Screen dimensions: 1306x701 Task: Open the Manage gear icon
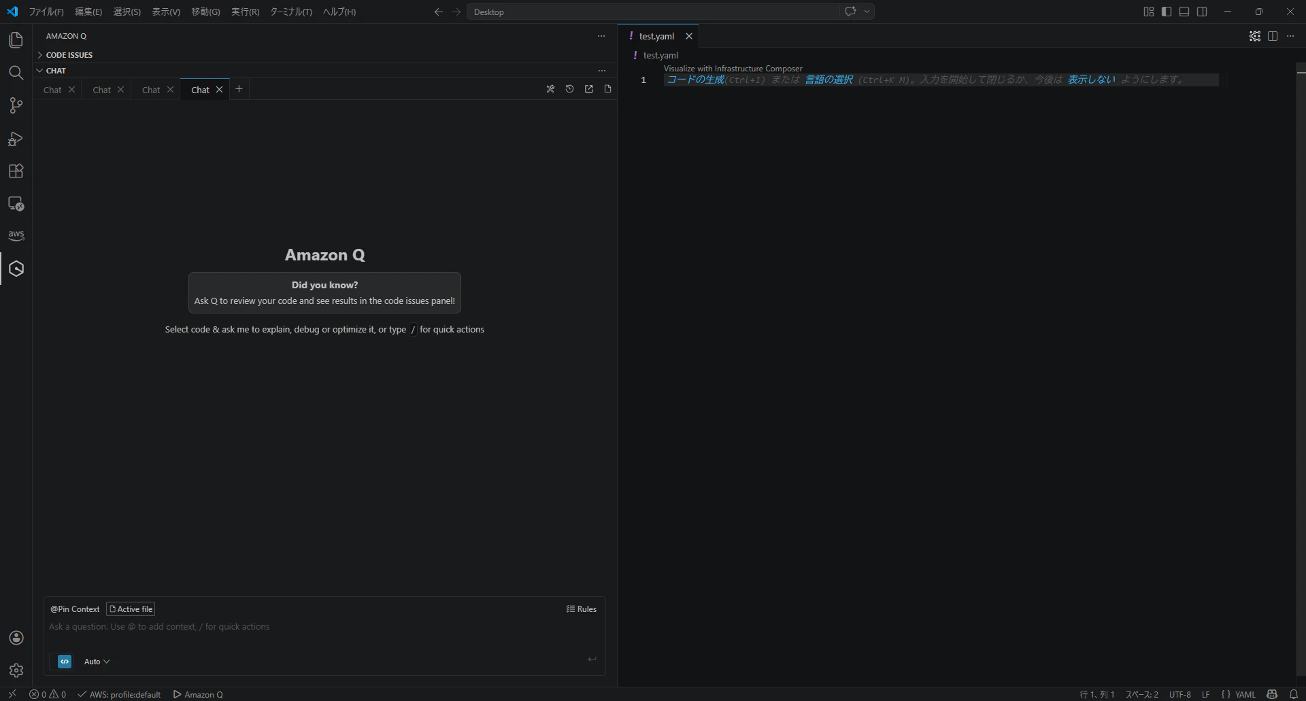click(x=16, y=670)
